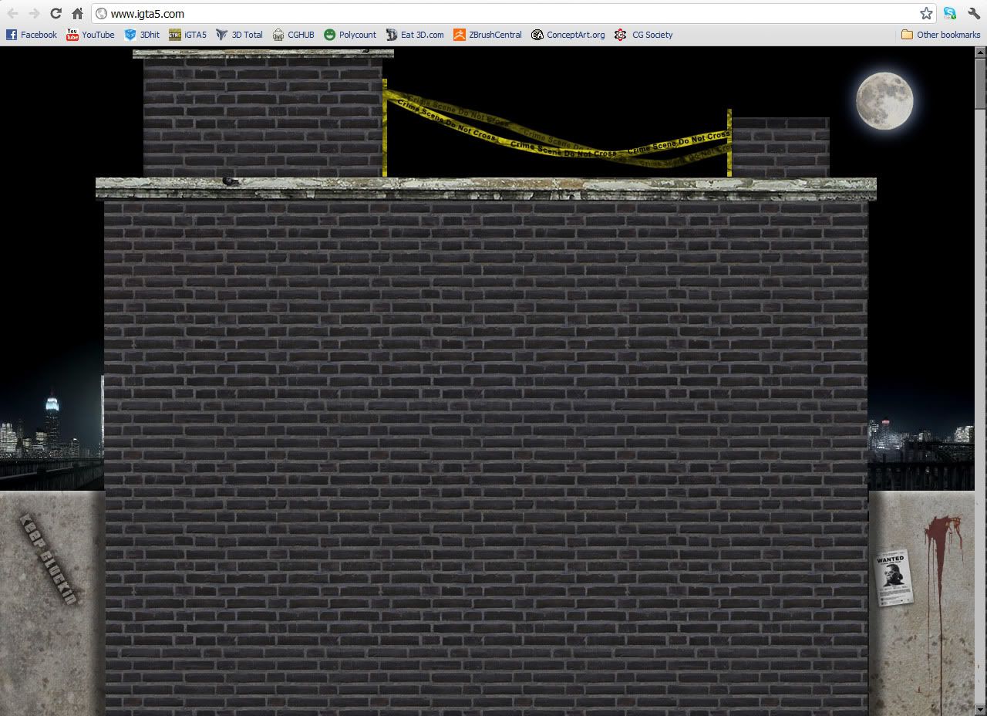Open the 3Dhit bookmark
The image size is (987, 716).
pyautogui.click(x=142, y=35)
